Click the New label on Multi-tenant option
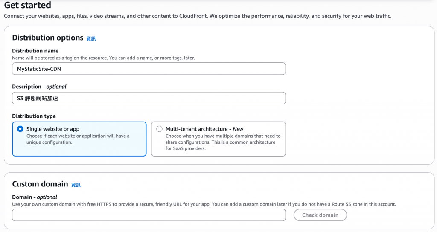 (238, 129)
